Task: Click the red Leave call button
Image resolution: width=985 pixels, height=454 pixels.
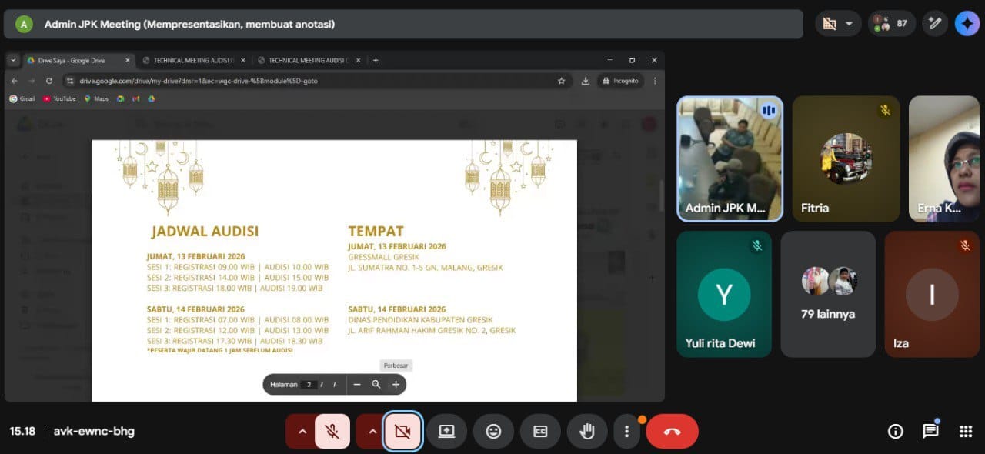Action: coord(672,431)
